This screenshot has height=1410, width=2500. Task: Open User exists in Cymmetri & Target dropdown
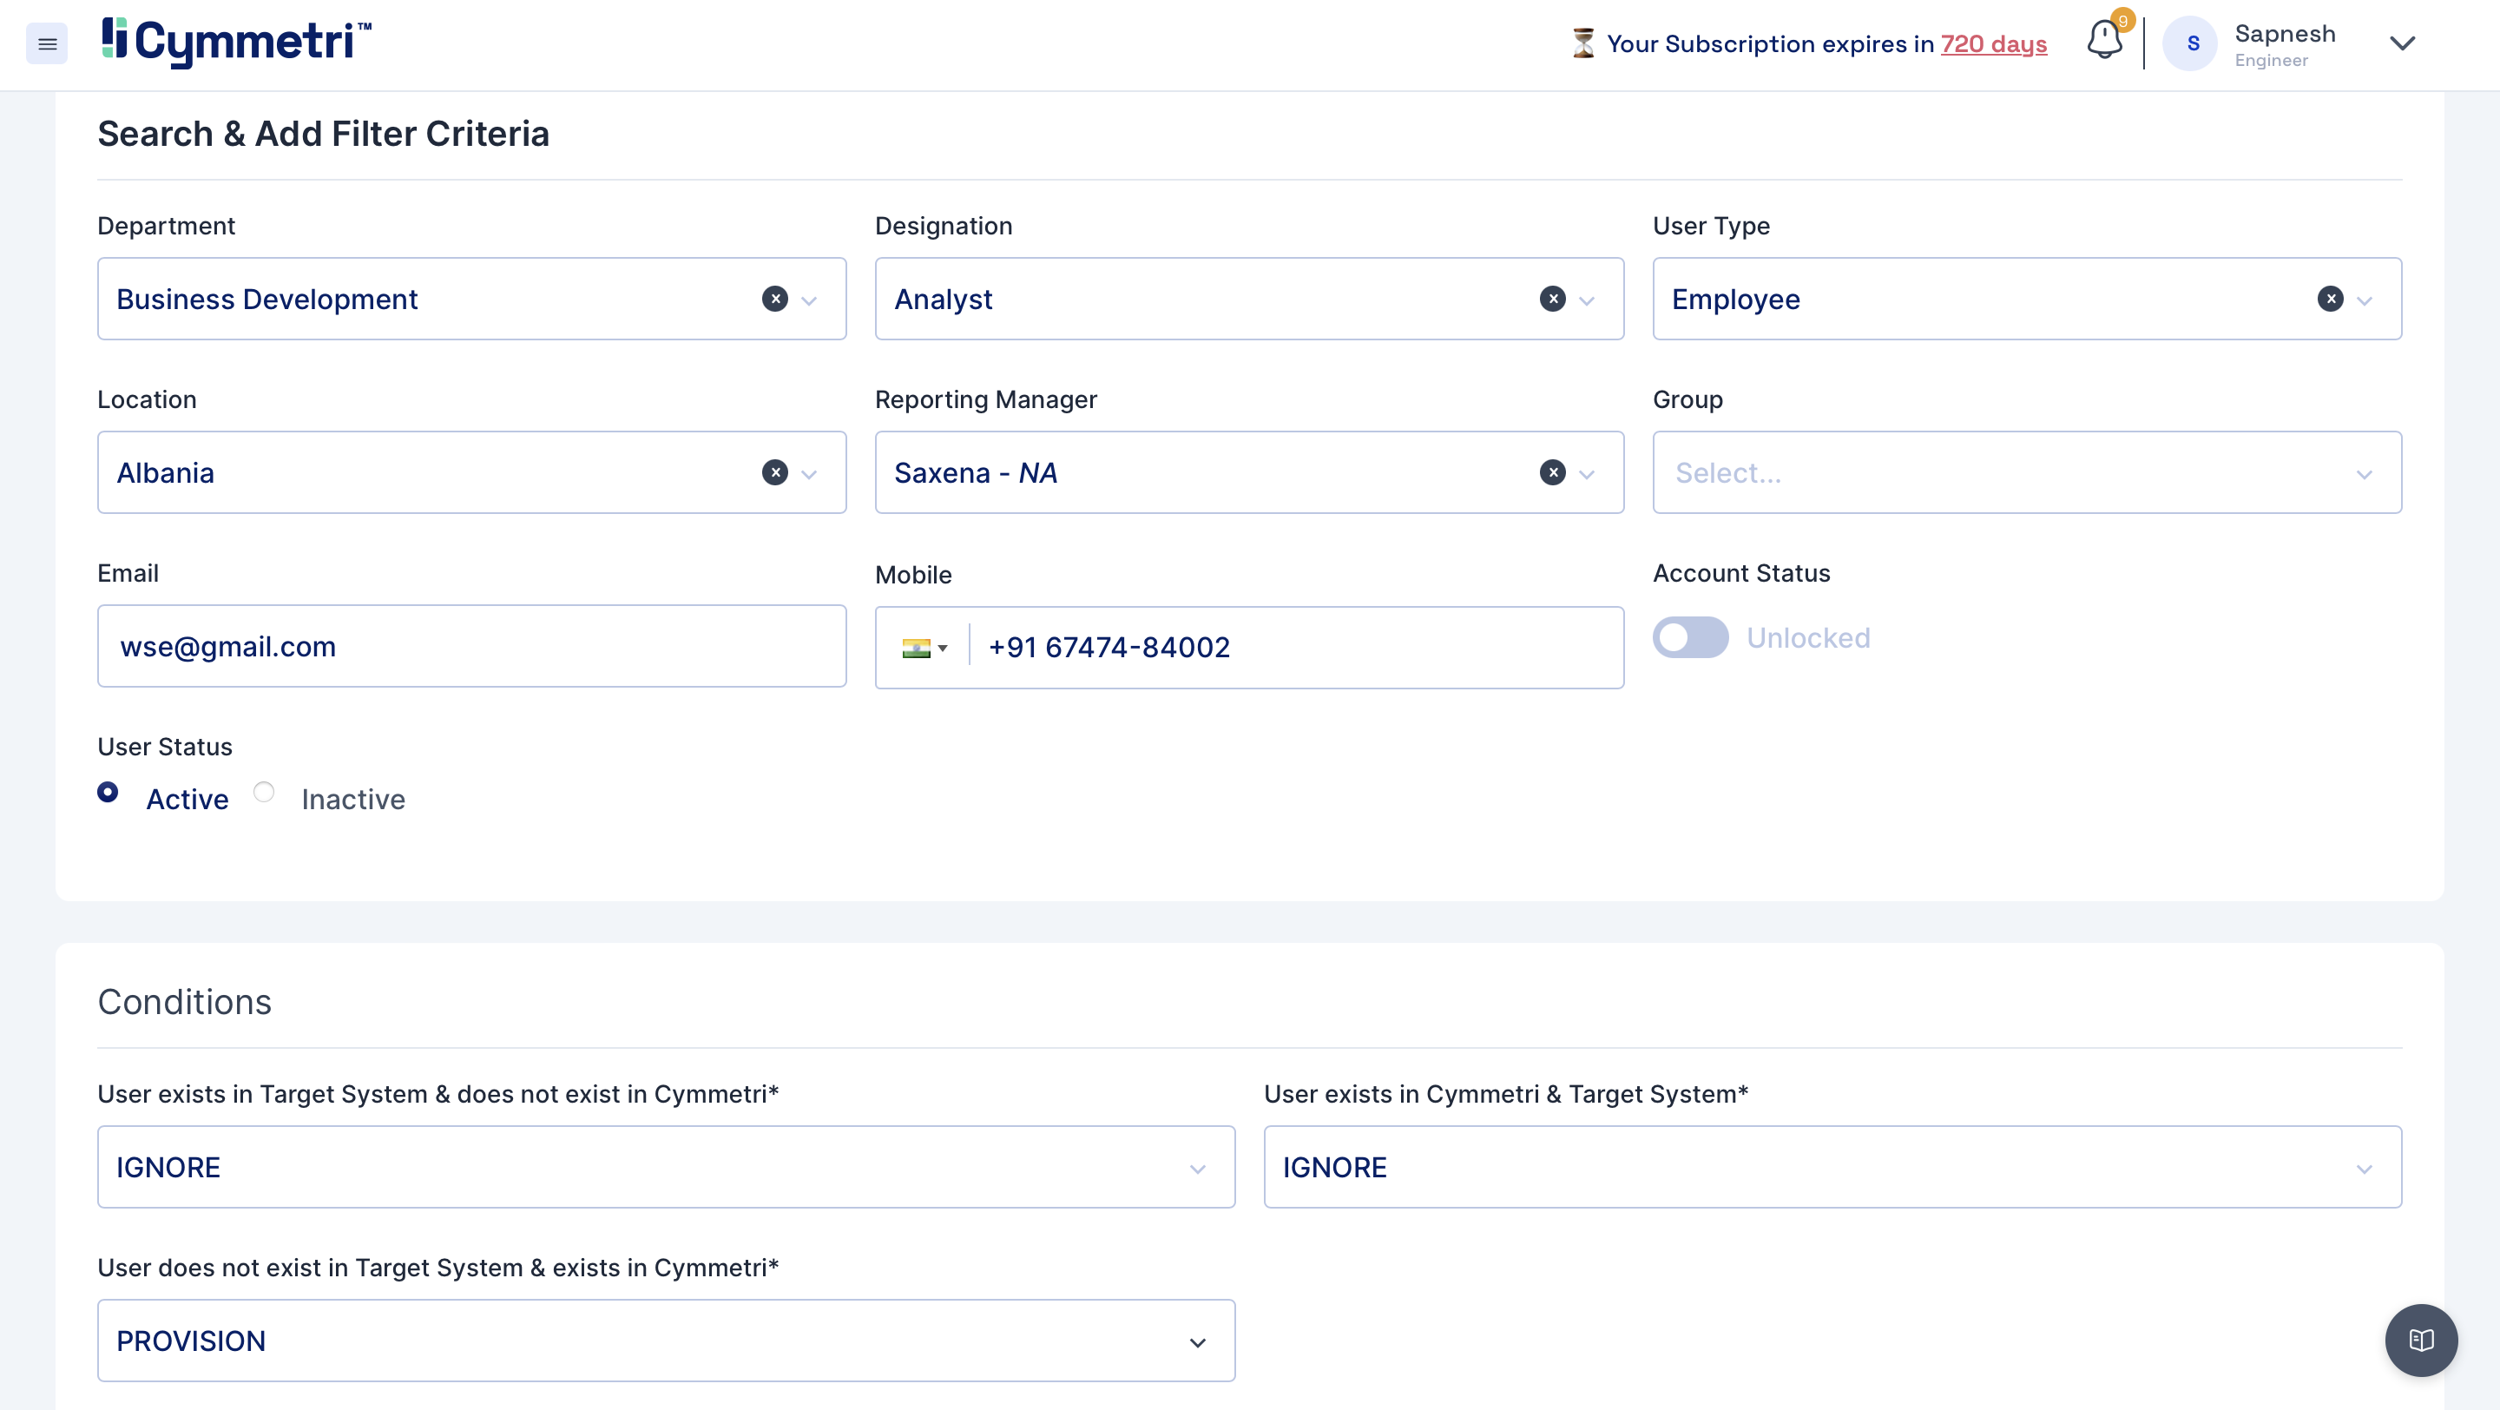pyautogui.click(x=1832, y=1168)
